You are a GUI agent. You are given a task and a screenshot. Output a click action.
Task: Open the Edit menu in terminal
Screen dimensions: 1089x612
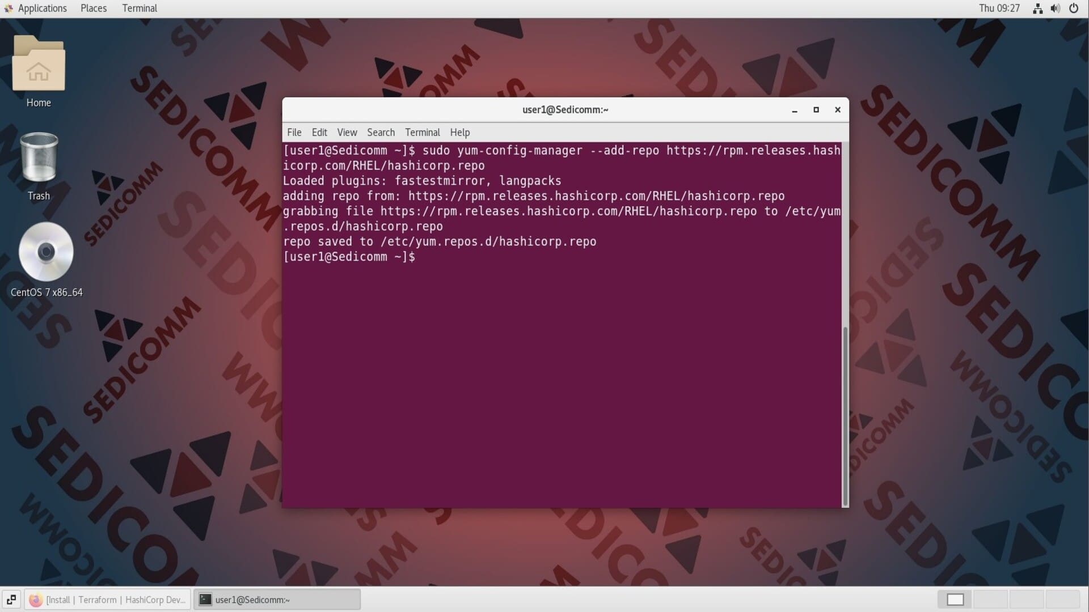319,132
